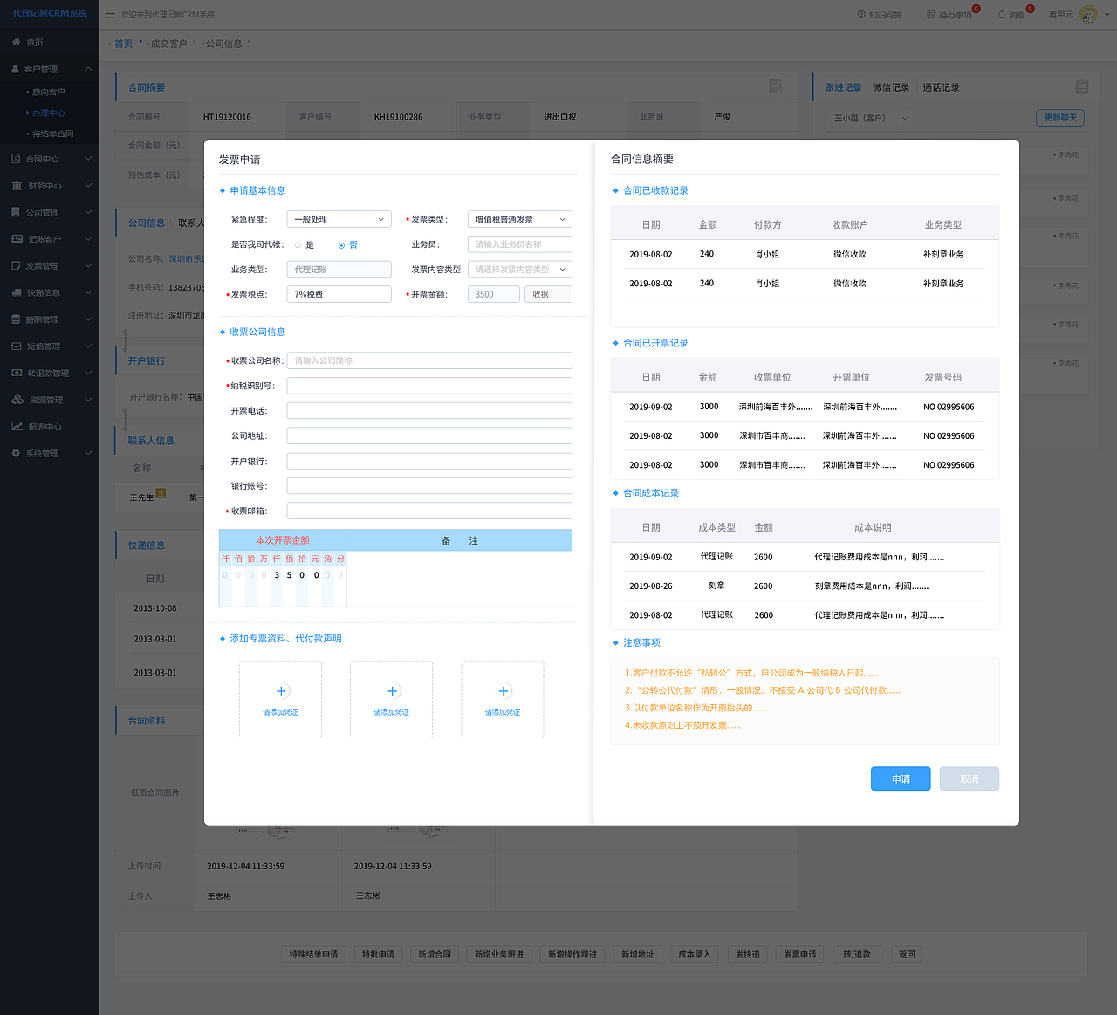Click the 返回 bottom button
Screen dimensions: 1117x1015
[907, 954]
